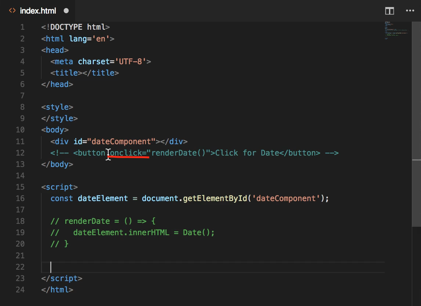The image size is (421, 306).
Task: Click the HTML file icon on the tab
Action: click(x=12, y=11)
